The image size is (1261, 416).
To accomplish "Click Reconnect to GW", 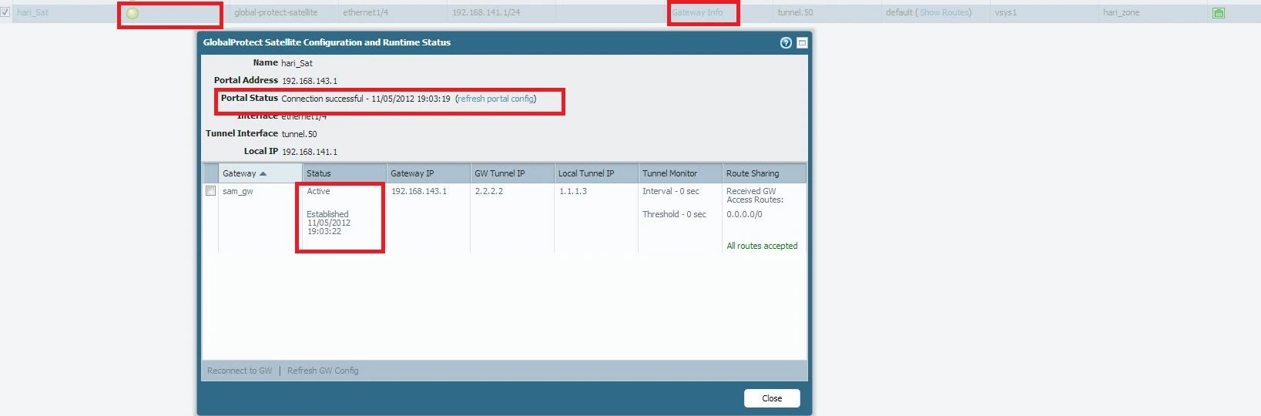I will [240, 371].
